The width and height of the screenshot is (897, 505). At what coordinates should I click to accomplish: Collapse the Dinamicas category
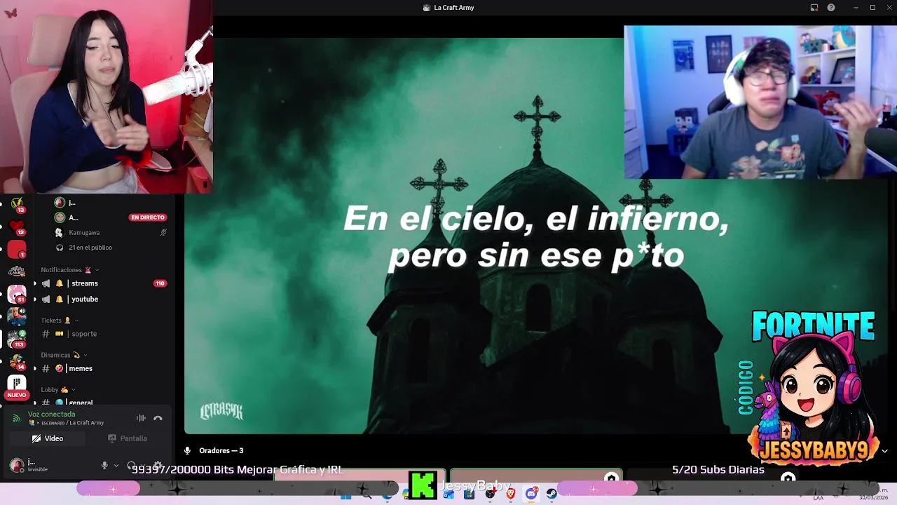click(x=64, y=355)
